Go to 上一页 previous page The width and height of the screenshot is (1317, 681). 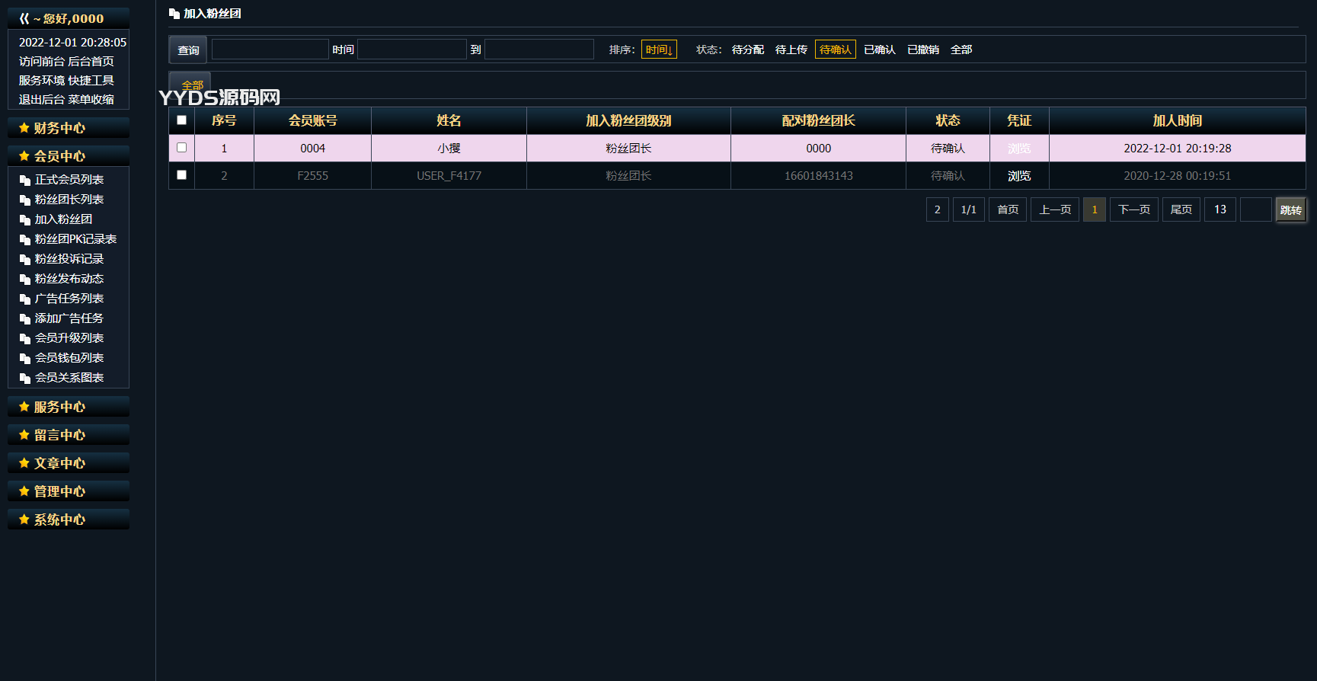coord(1055,209)
